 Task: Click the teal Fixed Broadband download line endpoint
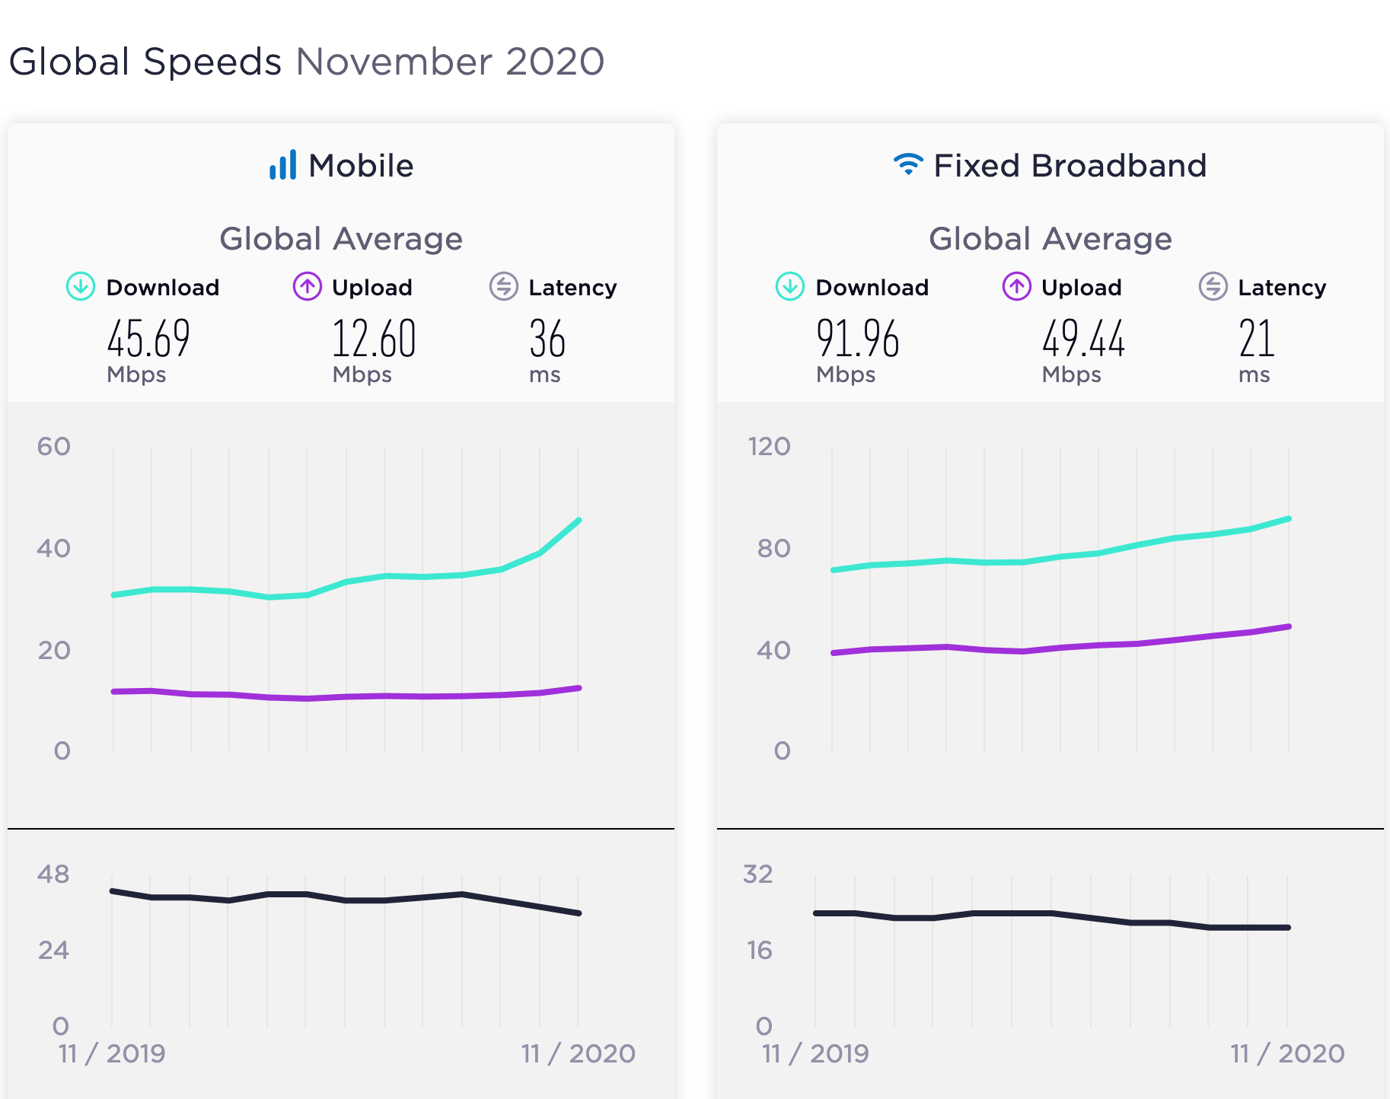click(x=1289, y=519)
